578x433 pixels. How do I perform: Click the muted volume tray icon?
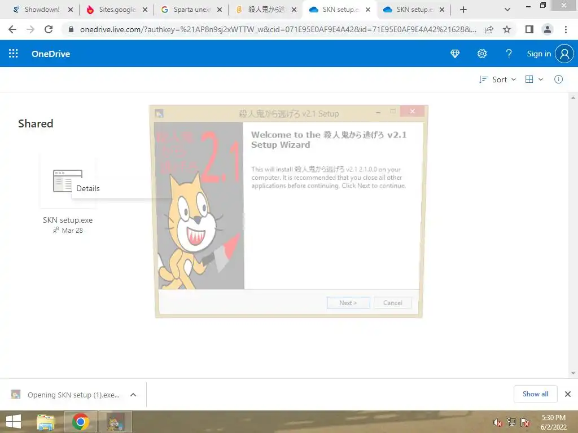(498, 422)
